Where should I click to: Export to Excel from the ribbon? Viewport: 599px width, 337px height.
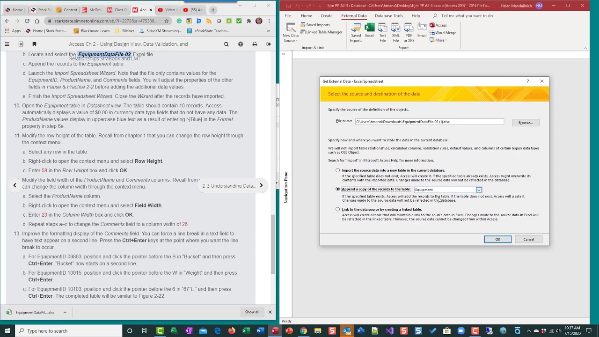(x=369, y=30)
